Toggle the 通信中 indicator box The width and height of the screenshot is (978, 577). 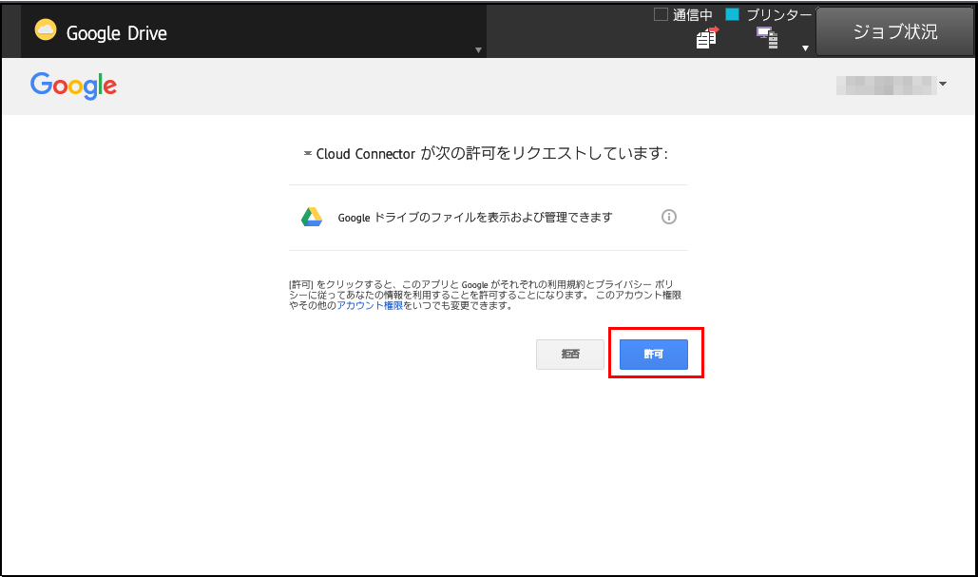(x=661, y=14)
